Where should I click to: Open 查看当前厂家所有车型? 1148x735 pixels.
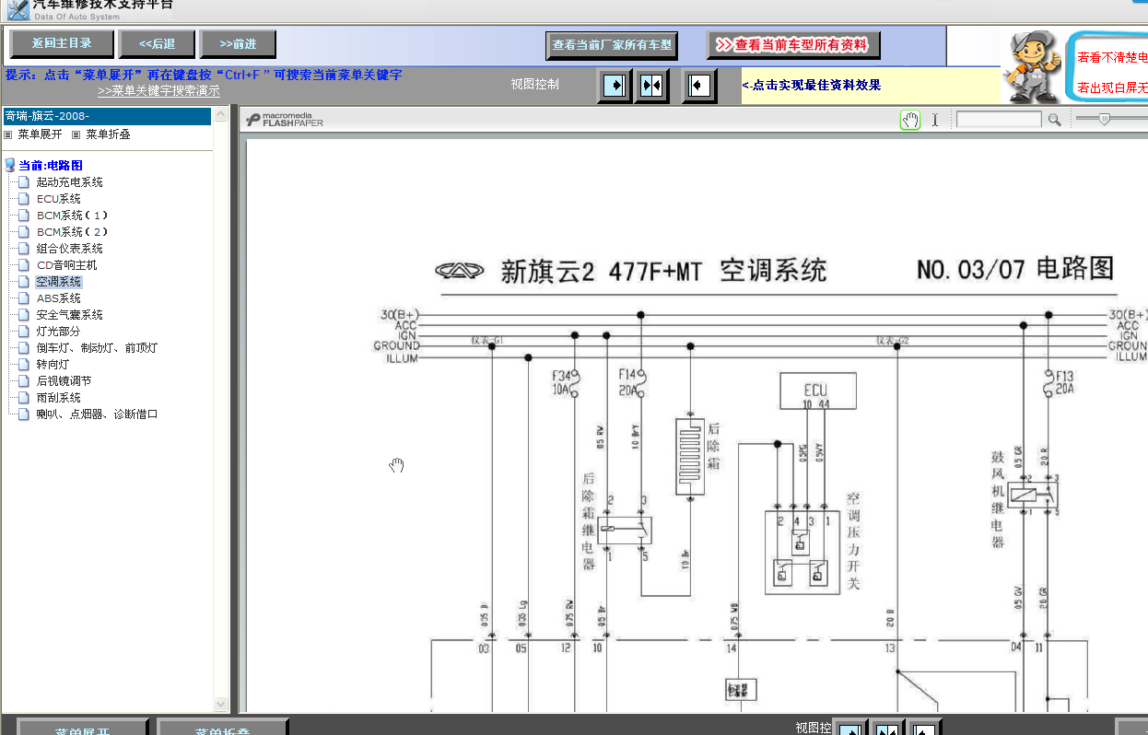pyautogui.click(x=612, y=44)
